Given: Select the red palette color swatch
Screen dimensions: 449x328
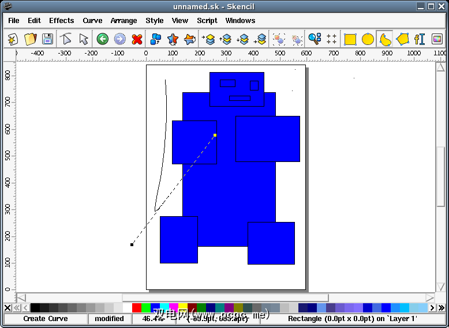Looking at the screenshot, I should (137, 308).
